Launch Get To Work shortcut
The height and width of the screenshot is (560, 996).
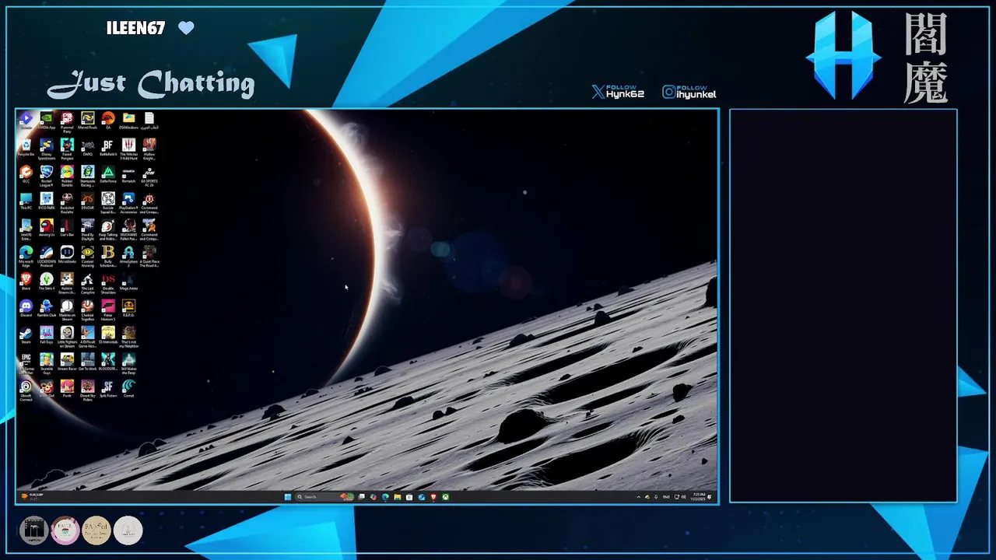pos(87,362)
